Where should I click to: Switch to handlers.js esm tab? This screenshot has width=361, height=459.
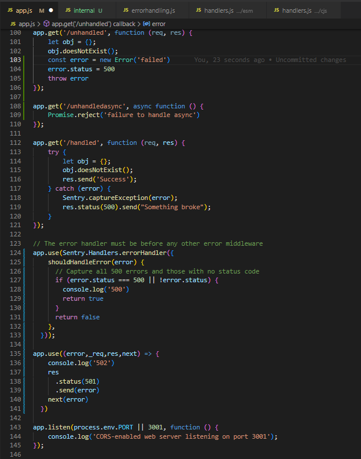coord(228,10)
